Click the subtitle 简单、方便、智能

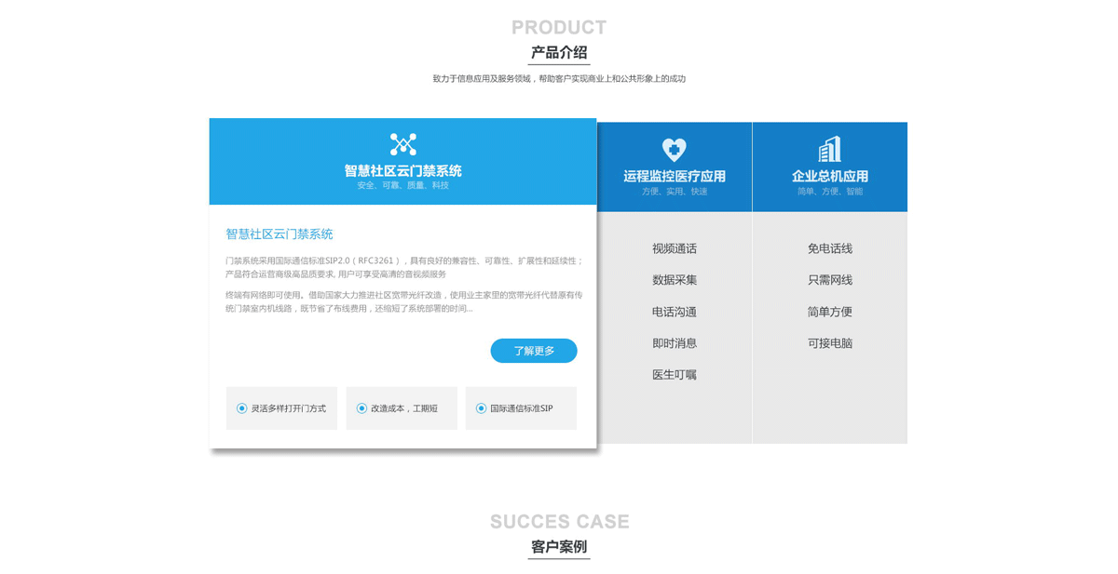(x=830, y=192)
